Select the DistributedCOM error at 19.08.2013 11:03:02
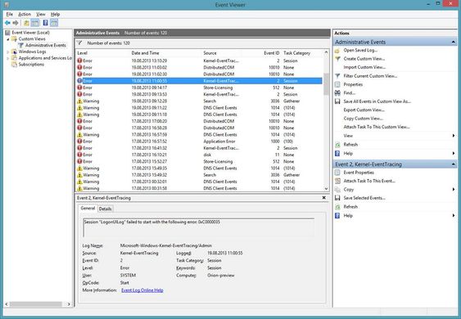 pos(199,67)
